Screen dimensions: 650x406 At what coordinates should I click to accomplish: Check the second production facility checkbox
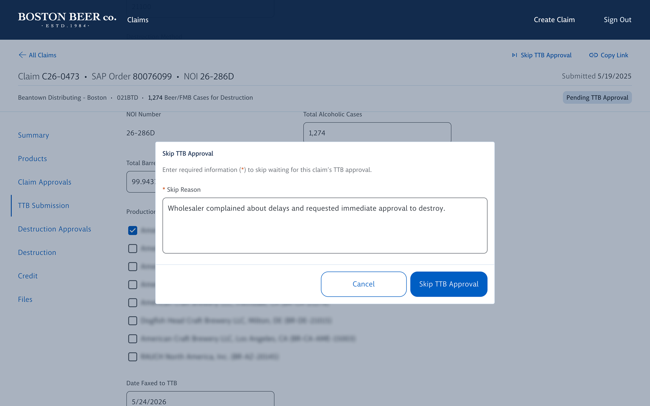coord(133,248)
